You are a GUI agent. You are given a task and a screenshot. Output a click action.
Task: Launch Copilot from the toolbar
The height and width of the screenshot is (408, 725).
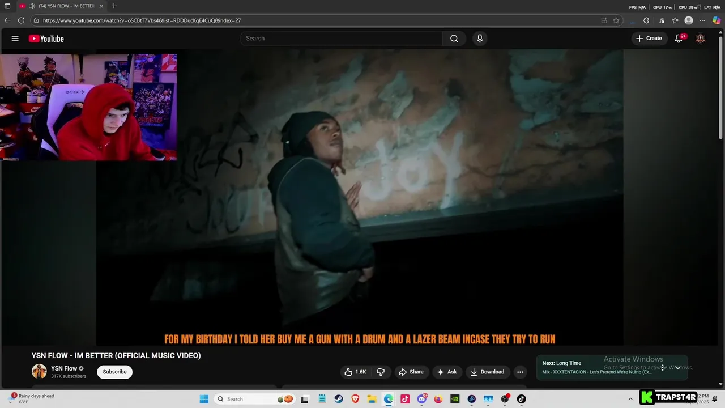tap(717, 20)
